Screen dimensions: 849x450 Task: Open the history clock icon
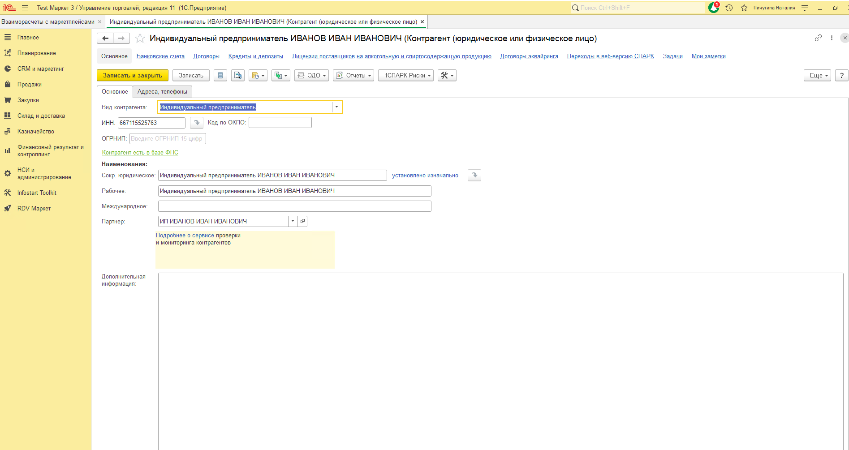[x=729, y=8]
